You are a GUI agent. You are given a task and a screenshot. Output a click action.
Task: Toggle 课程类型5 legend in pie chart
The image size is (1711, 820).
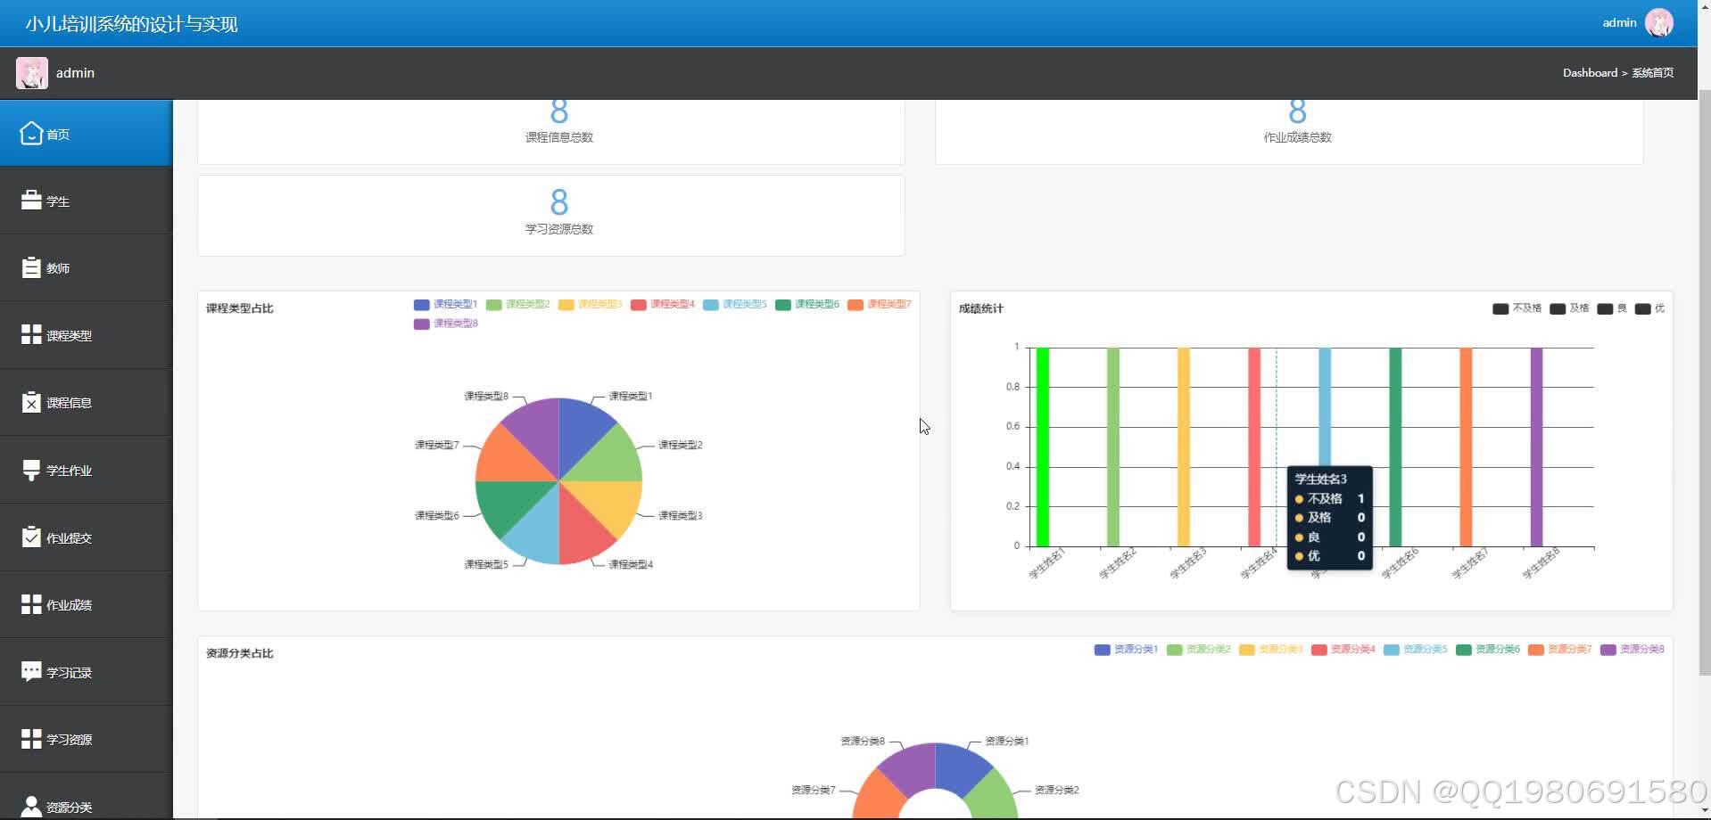734,304
